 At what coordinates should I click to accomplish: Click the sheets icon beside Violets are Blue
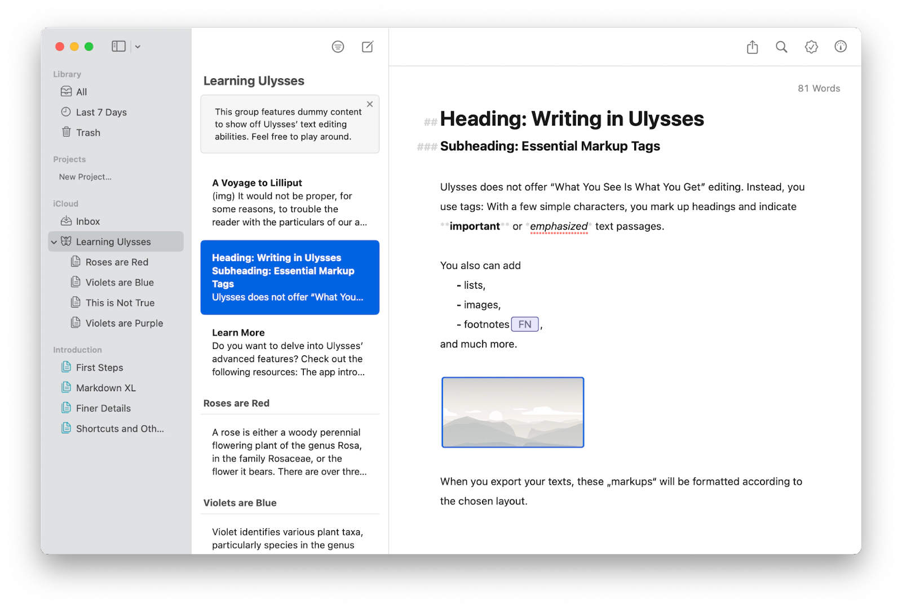coord(76,281)
